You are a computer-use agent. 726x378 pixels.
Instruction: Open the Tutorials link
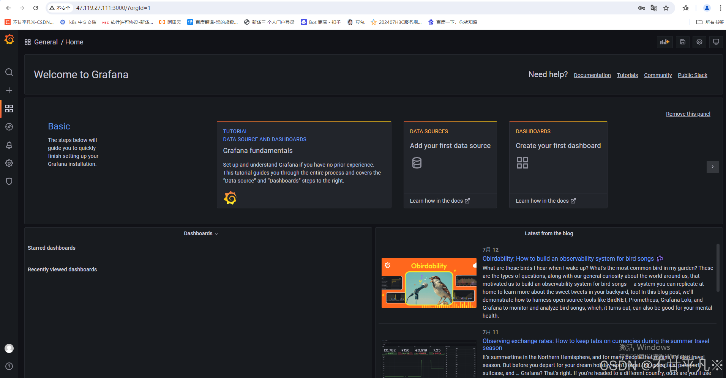point(627,75)
